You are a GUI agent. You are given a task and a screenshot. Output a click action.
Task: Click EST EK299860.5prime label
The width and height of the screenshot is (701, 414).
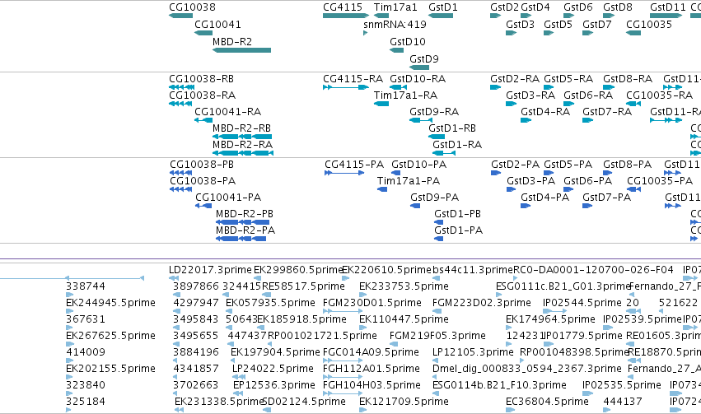pyautogui.click(x=298, y=270)
